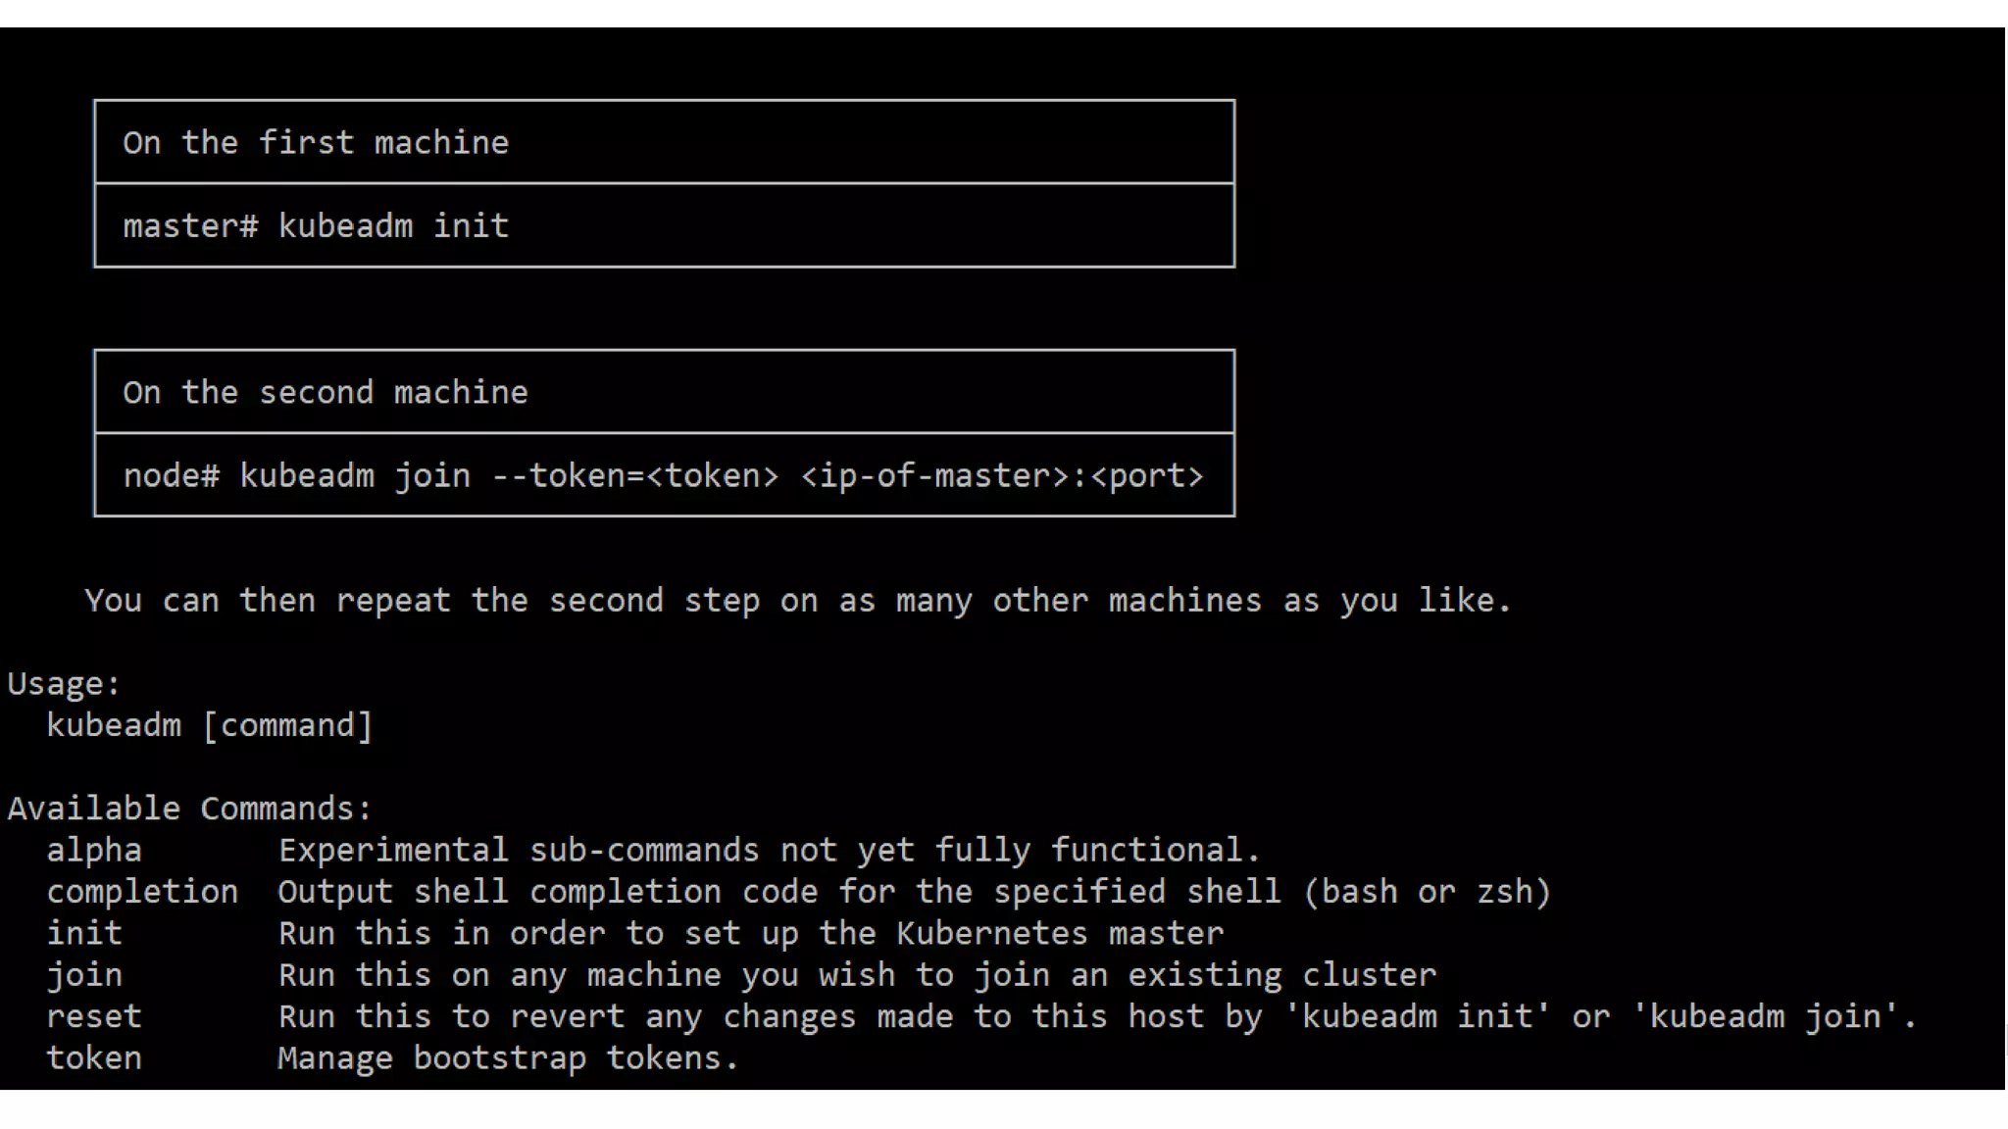Click the 'master# kubeadm init' command line
Viewport: 2008px width, 1129px height.
point(315,226)
